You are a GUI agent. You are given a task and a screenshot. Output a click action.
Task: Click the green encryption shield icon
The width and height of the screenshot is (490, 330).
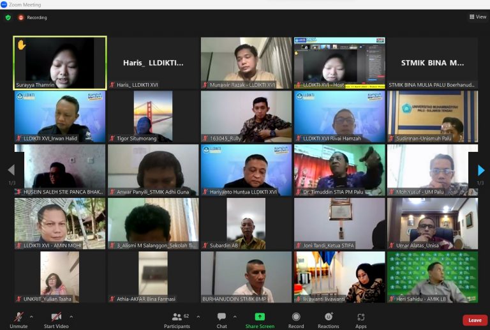tap(8, 17)
